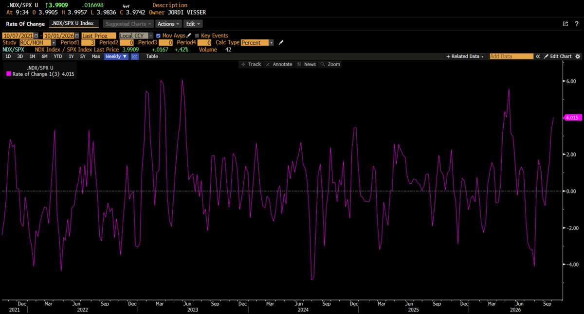
Task: Change Calc Type Percent dropdown
Action: coord(257,42)
